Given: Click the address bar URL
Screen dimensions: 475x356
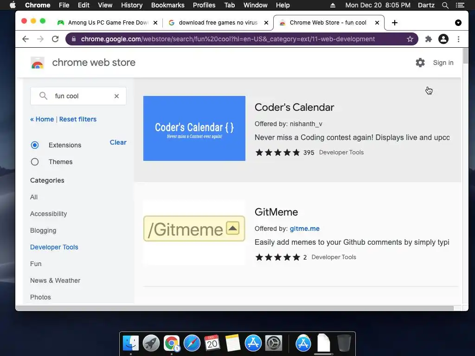Looking at the screenshot, I should pyautogui.click(x=228, y=39).
